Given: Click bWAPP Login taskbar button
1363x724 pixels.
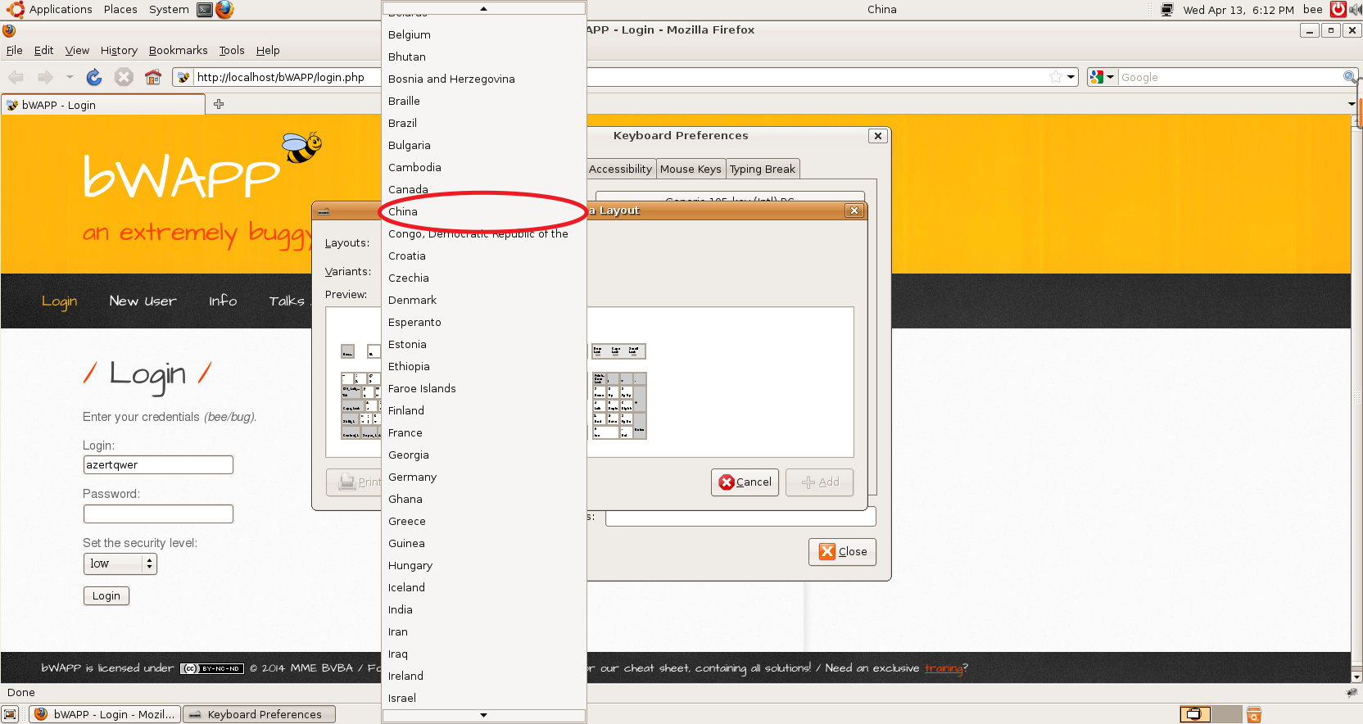Looking at the screenshot, I should click(105, 714).
